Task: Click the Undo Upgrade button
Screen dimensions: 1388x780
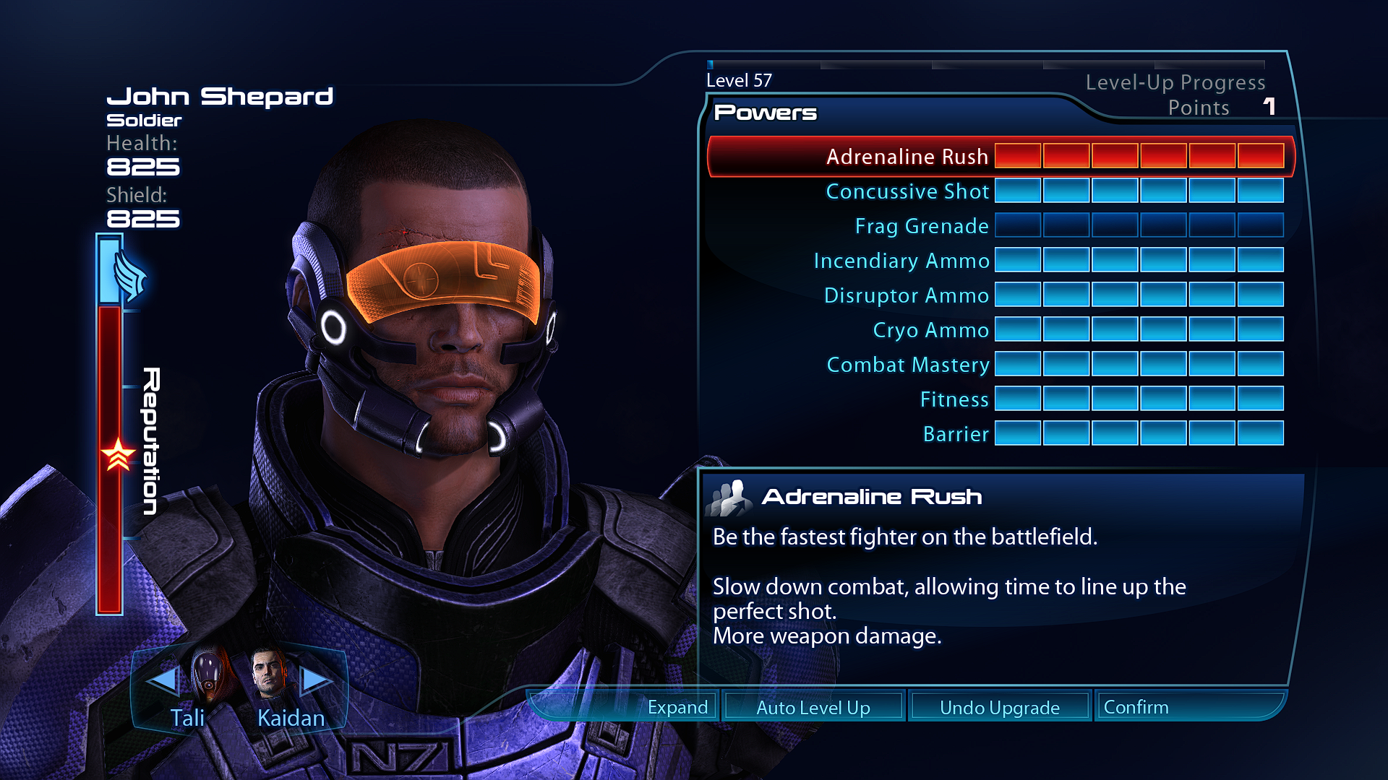Action: (x=1000, y=707)
